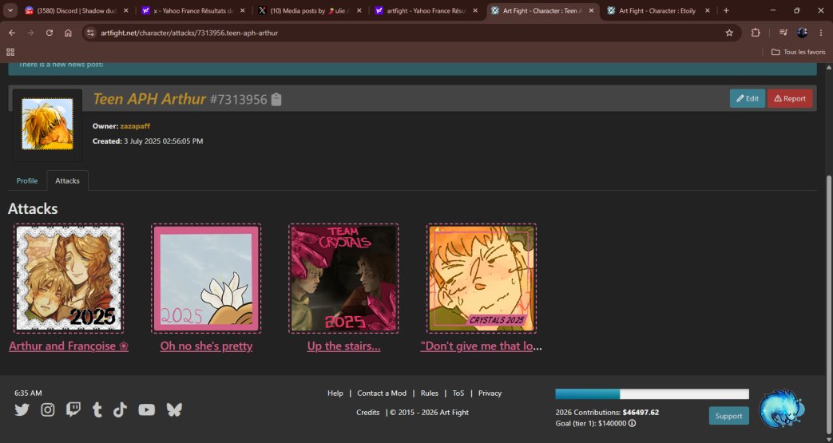Click the Teen APH Arthur character name
Viewport: 833px width, 443px height.
149,99
